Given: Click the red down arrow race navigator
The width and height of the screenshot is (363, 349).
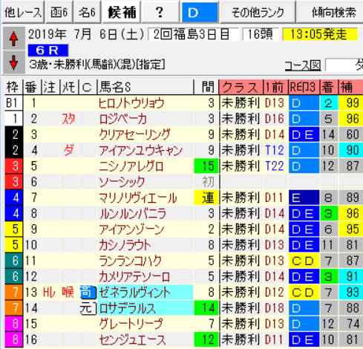Looking at the screenshot, I should click(x=13, y=62).
